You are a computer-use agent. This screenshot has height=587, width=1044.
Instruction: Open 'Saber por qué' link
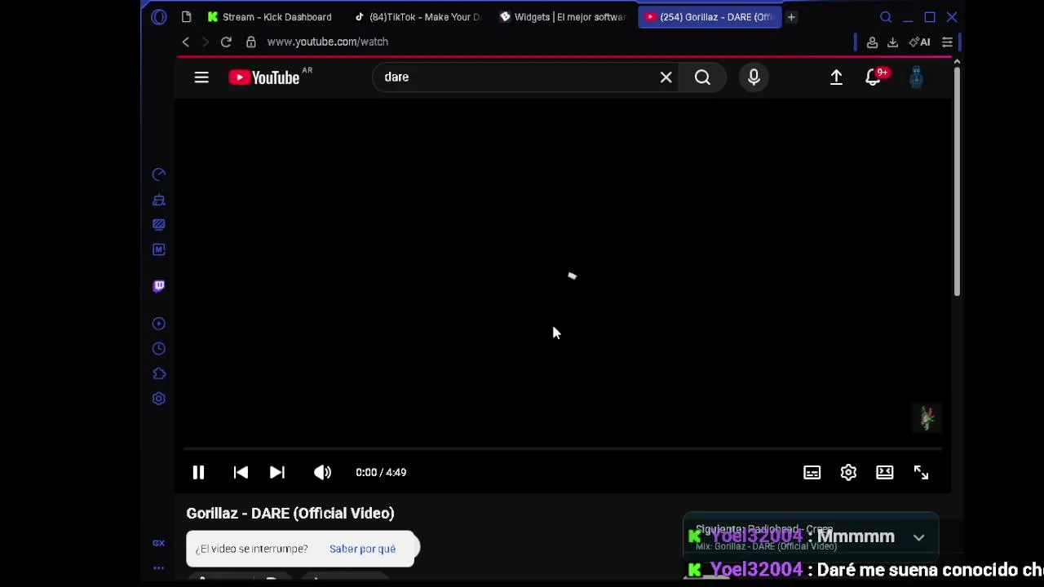[362, 549]
